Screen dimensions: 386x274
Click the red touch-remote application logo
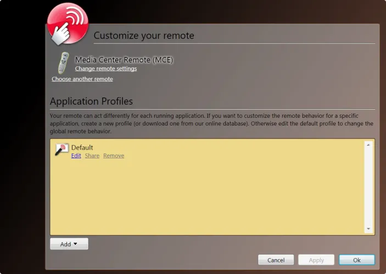point(67,23)
